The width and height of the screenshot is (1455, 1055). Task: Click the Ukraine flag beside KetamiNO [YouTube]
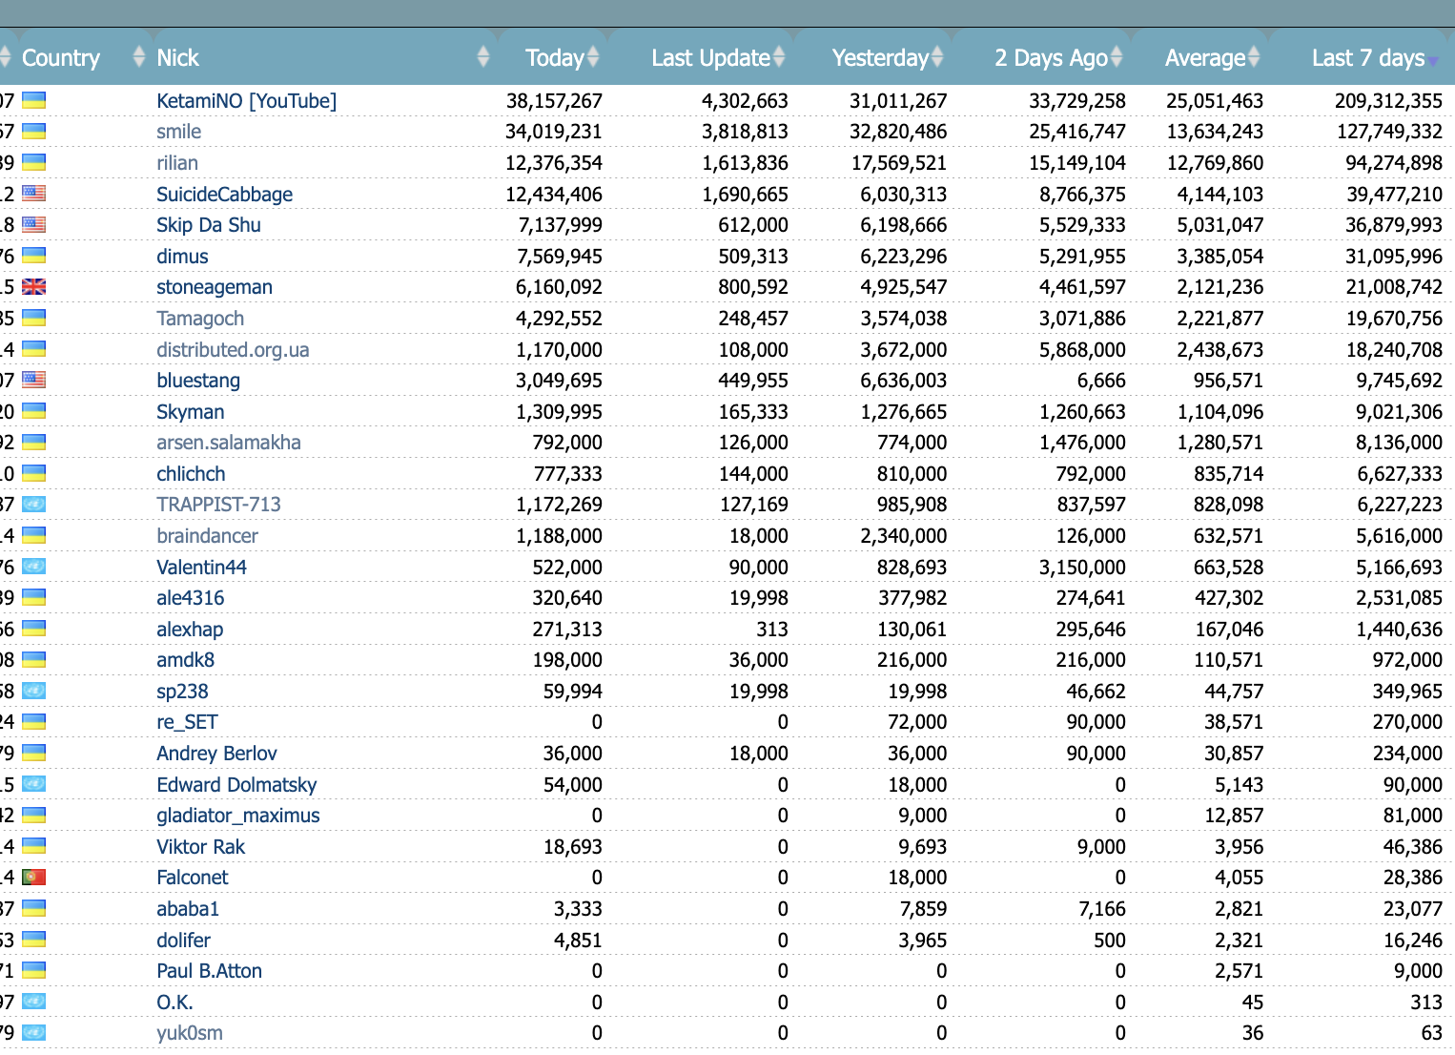tap(34, 100)
